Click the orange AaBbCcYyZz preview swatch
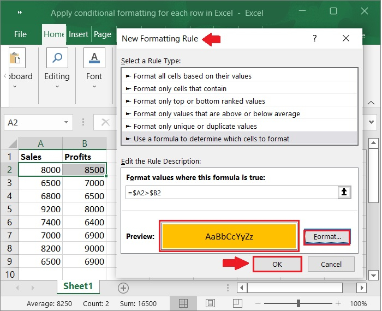The height and width of the screenshot is (311, 382). [x=229, y=236]
